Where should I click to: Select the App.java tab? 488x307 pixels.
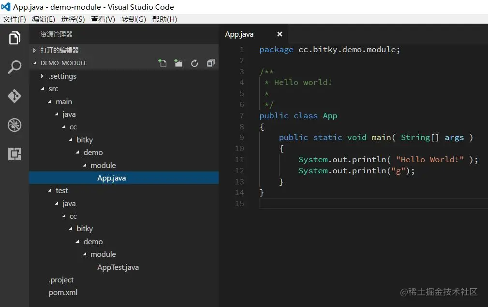click(239, 34)
